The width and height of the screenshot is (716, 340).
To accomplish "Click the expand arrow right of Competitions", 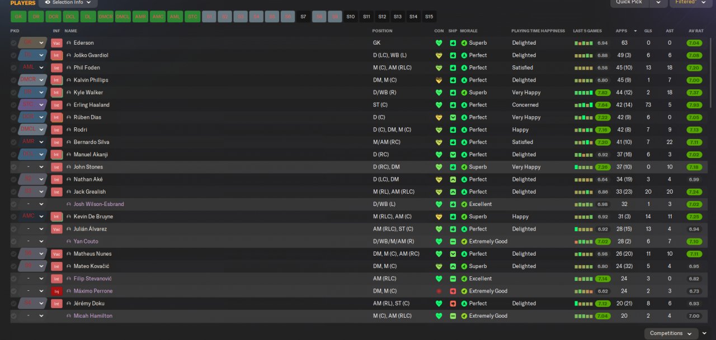I will [704, 333].
